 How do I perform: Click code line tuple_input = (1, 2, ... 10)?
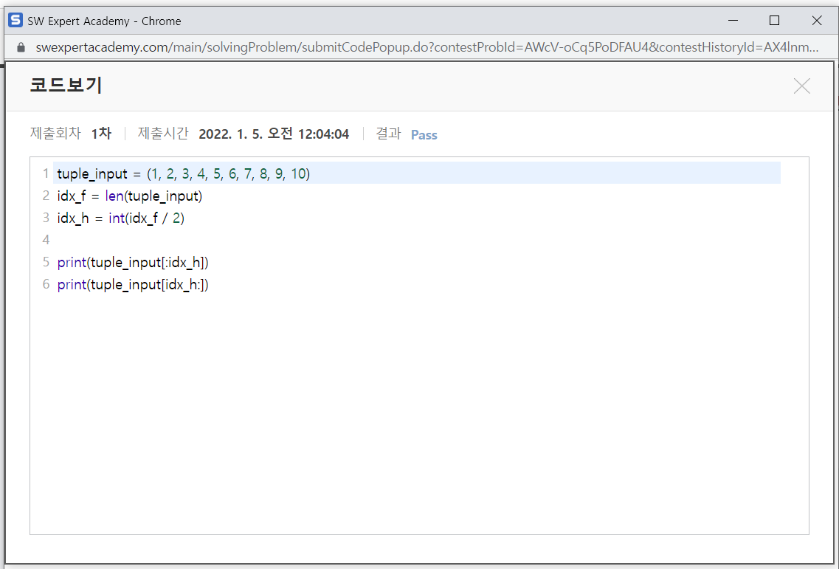[x=184, y=173]
